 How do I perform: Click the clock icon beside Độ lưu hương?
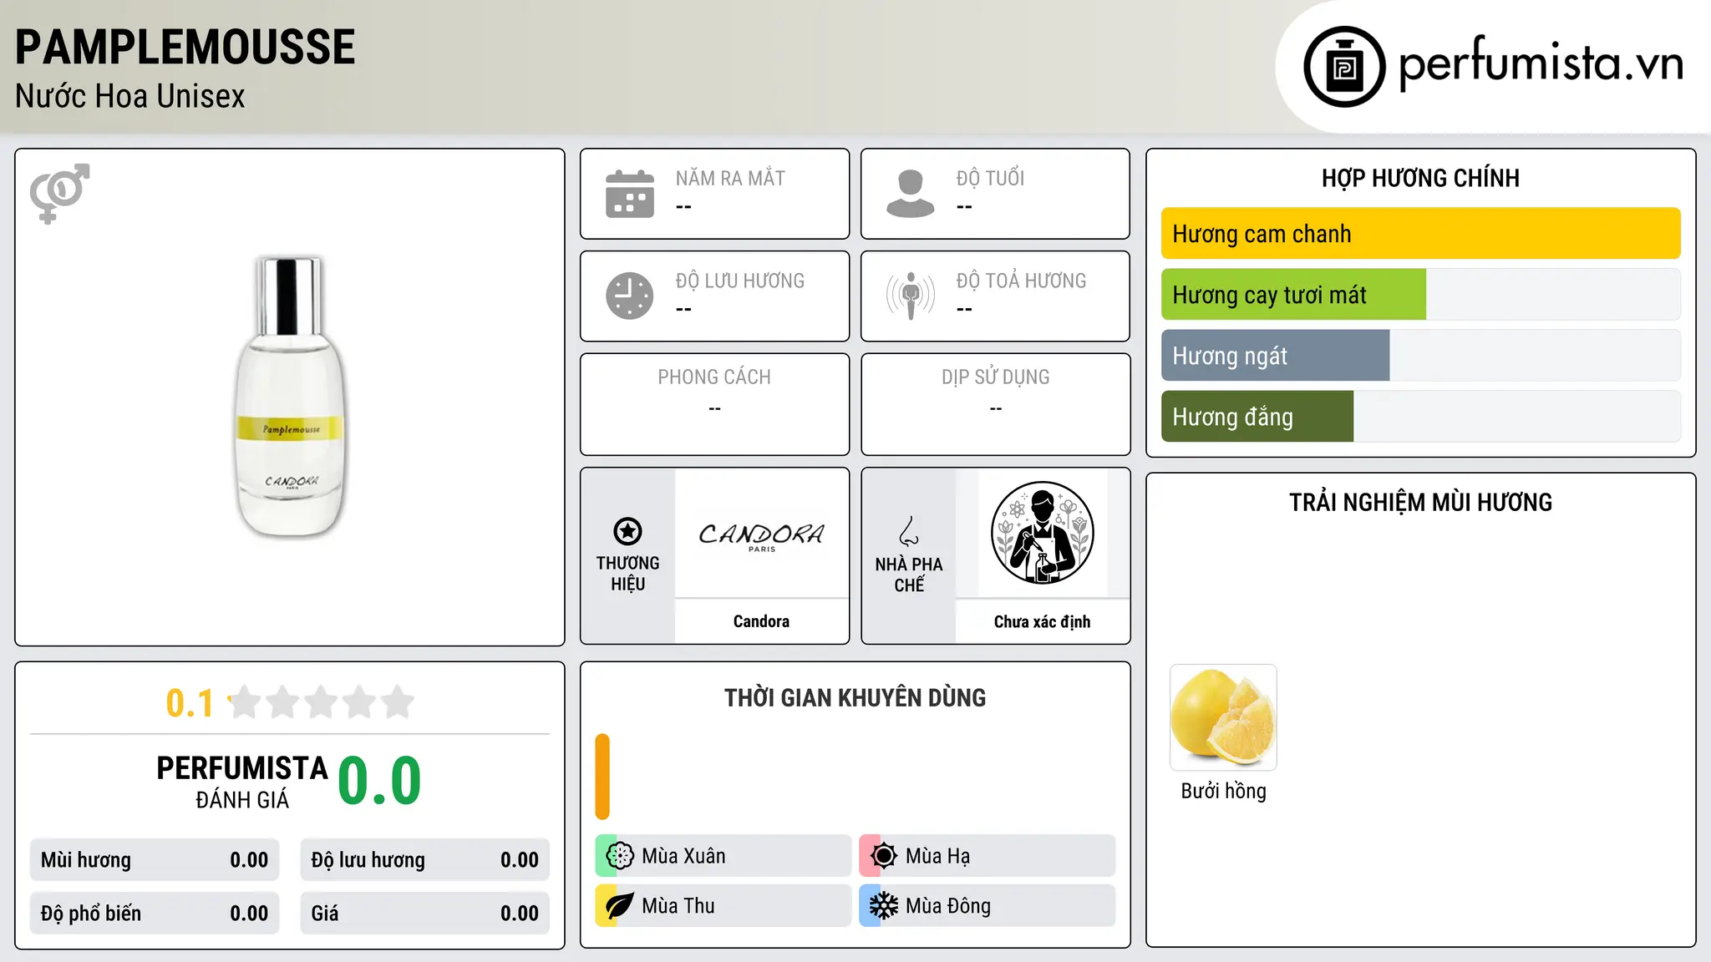pyautogui.click(x=630, y=296)
